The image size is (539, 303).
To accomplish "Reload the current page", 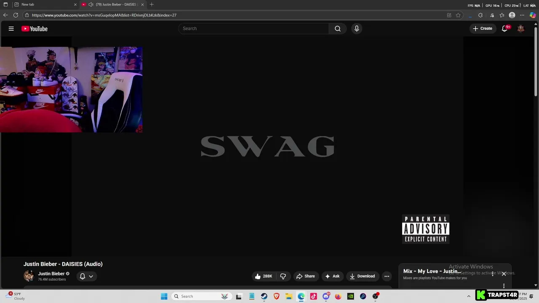I will click(x=16, y=15).
